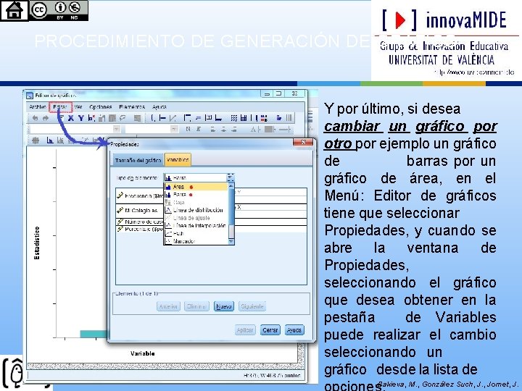This screenshot has width=522, height=391.
Task: Click the teal bar in the chart
Action: [x=94, y=334]
